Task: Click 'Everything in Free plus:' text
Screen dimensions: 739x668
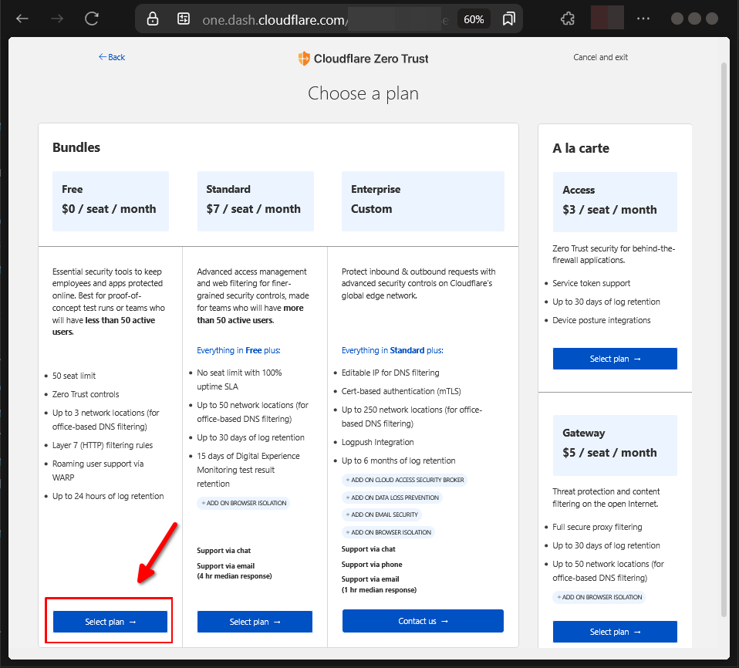Action: (x=238, y=350)
